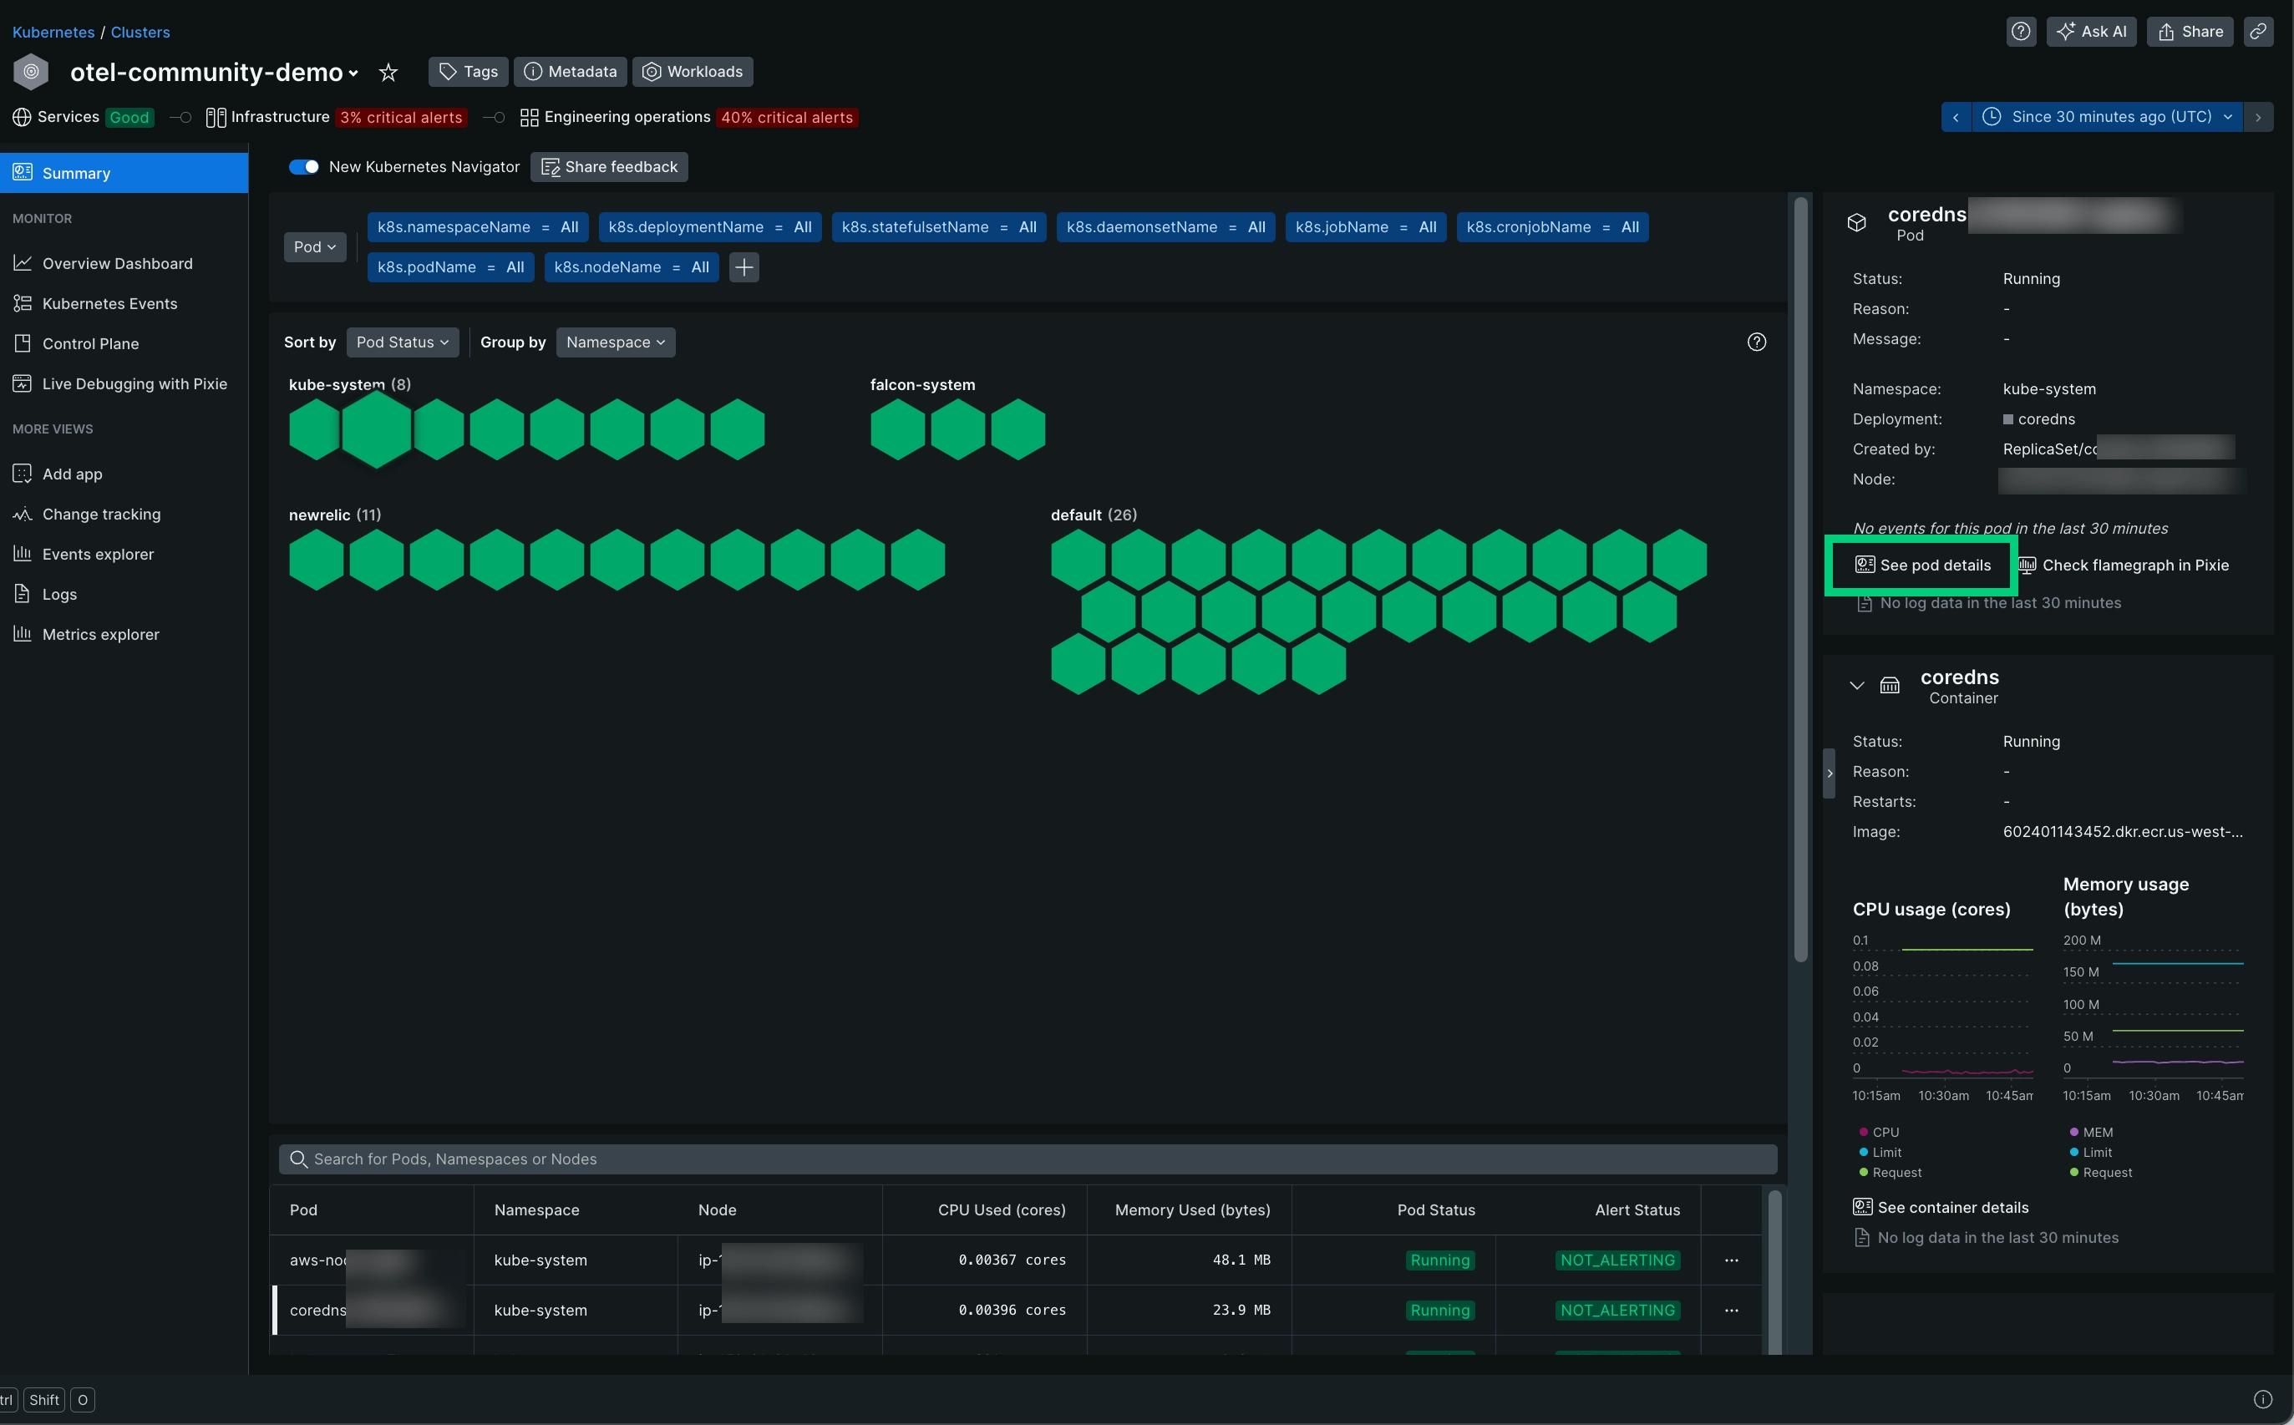Go to previous time range arrow
This screenshot has height=1425, width=2294.
(1956, 117)
